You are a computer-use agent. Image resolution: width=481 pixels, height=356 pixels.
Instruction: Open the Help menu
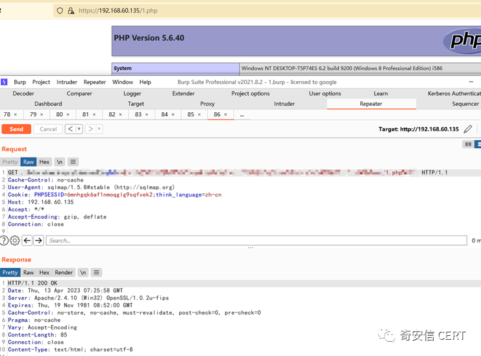click(x=145, y=82)
